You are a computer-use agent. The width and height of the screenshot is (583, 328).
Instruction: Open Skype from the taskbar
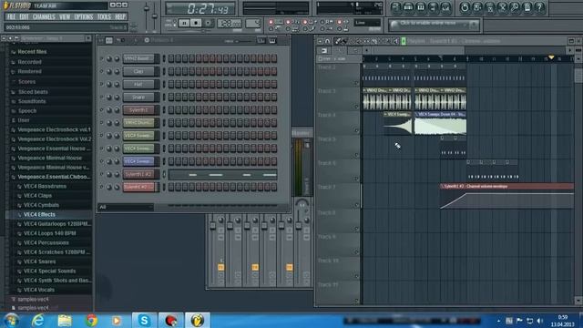[144, 320]
